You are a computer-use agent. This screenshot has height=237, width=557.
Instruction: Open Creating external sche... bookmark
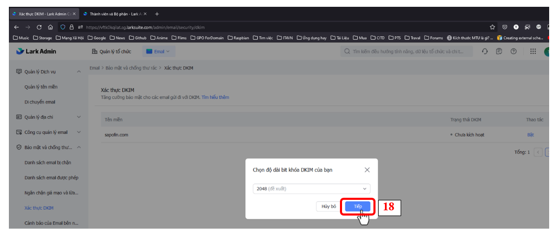pos(520,38)
